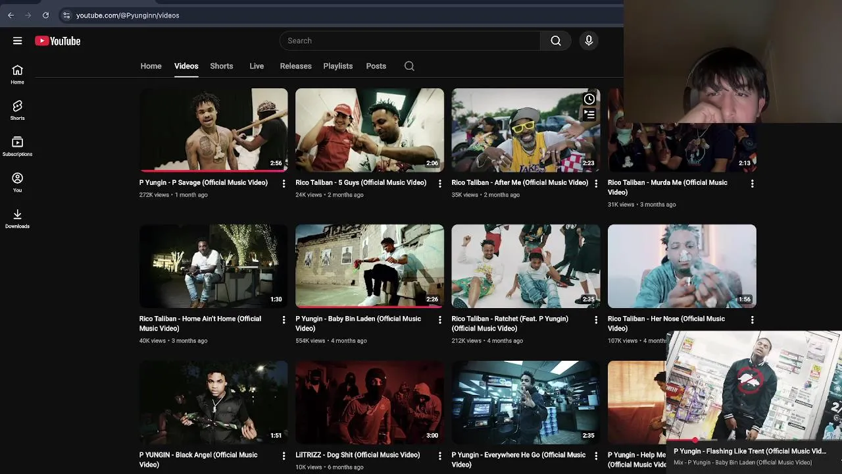Viewport: 842px width, 474px height.
Task: Open Subscriptions in the sidebar
Action: click(x=18, y=146)
